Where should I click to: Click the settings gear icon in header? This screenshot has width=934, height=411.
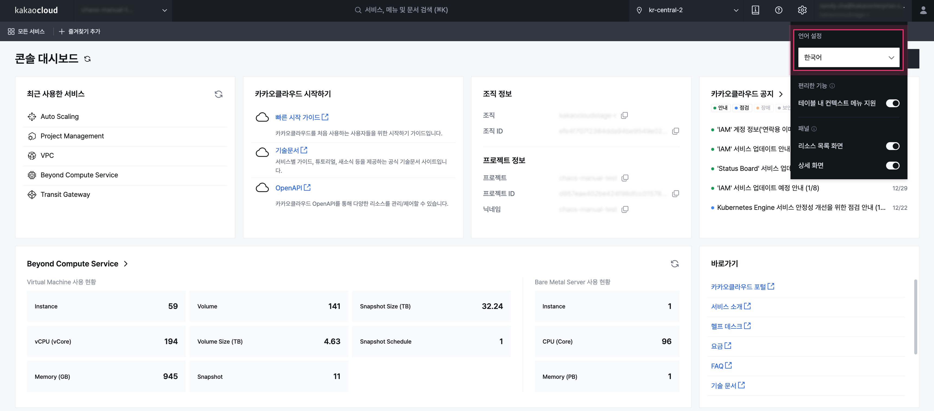click(x=802, y=10)
